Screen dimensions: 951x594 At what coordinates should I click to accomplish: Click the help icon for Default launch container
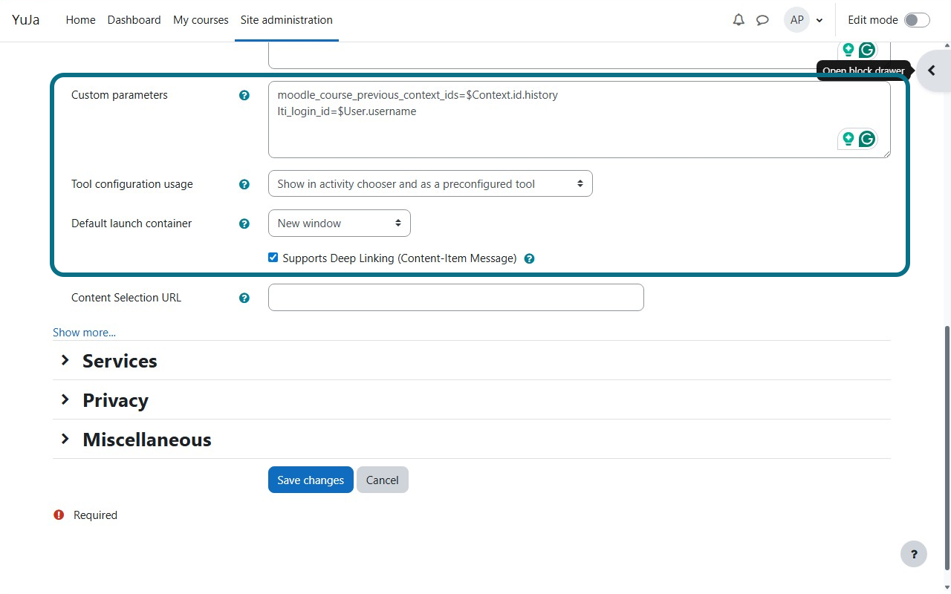coord(244,223)
